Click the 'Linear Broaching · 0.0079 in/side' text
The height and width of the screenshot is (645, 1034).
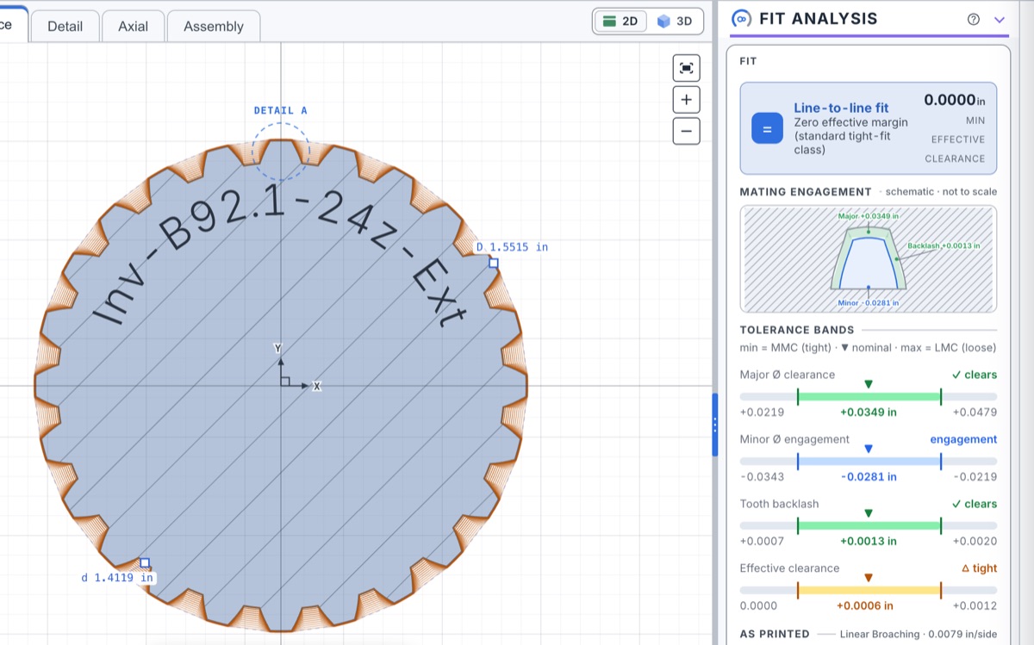(919, 634)
